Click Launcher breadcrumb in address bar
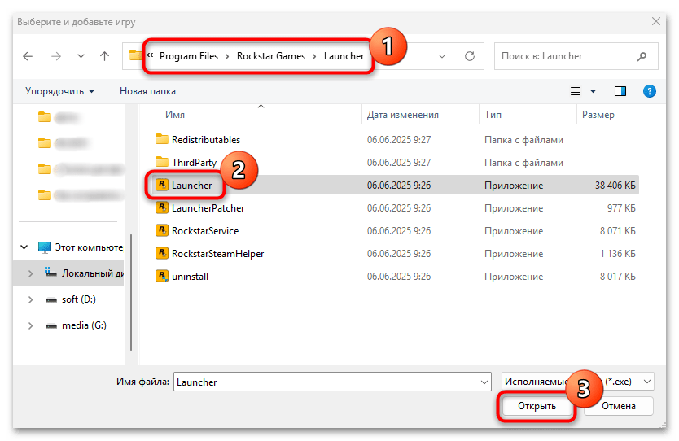 pyautogui.click(x=344, y=56)
